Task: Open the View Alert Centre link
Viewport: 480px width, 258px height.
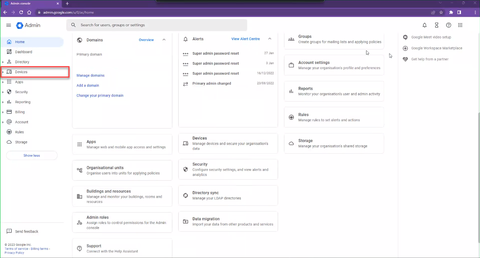Action: click(x=245, y=39)
